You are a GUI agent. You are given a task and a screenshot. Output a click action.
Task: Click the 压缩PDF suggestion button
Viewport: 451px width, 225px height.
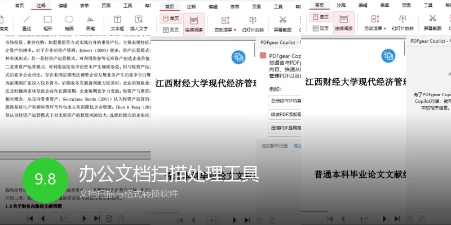click(285, 128)
